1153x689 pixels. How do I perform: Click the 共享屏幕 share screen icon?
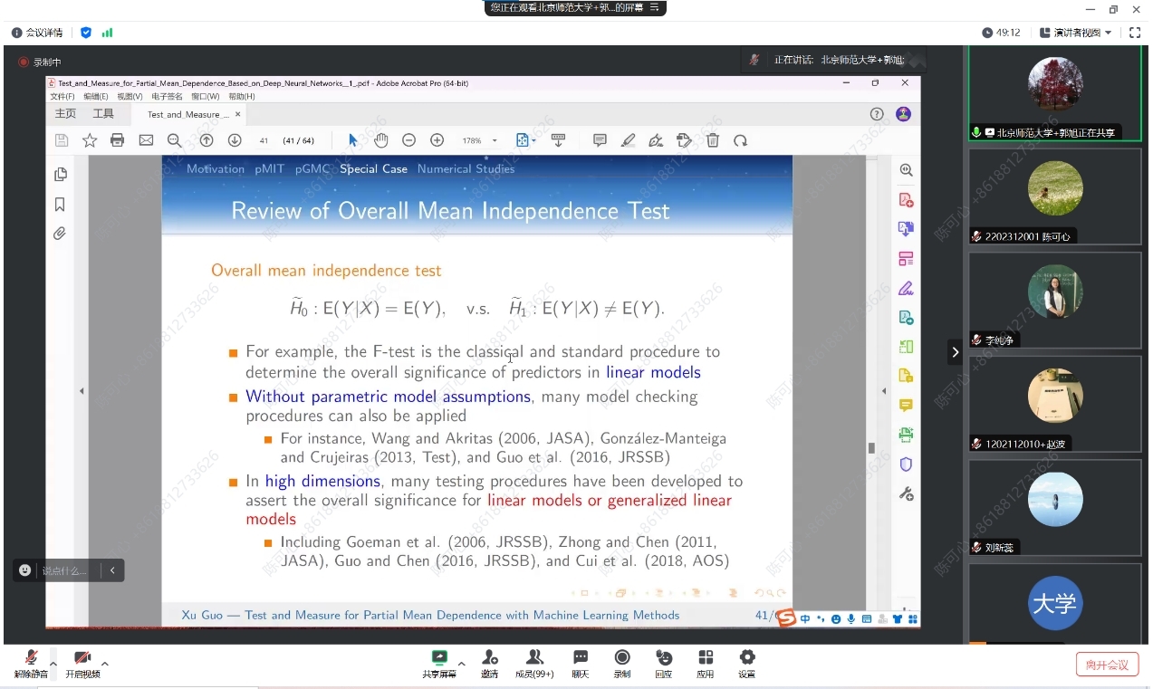point(439,662)
